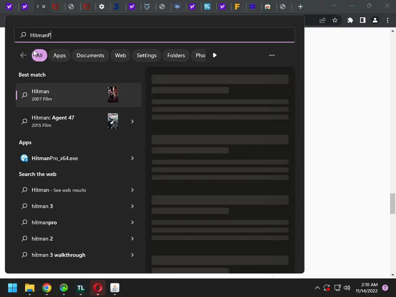This screenshot has height=297, width=396.
Task: Click the scrollbar down arrow
Action: 393,275
